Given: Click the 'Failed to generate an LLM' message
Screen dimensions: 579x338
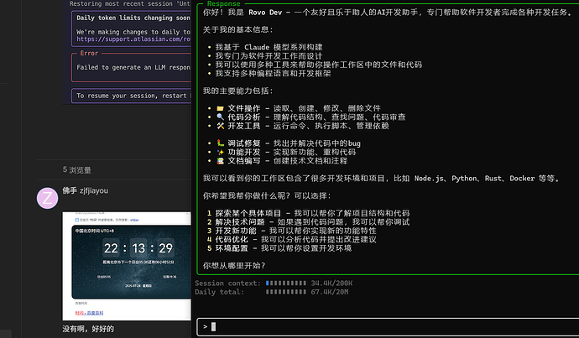Looking at the screenshot, I should point(133,67).
